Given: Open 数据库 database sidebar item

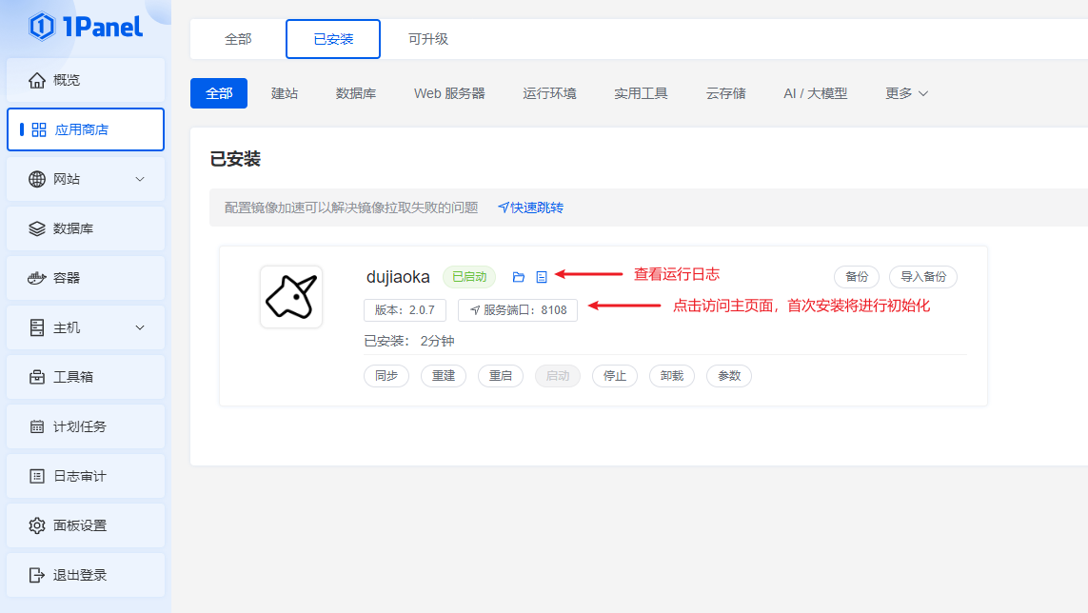Looking at the screenshot, I should (86, 228).
